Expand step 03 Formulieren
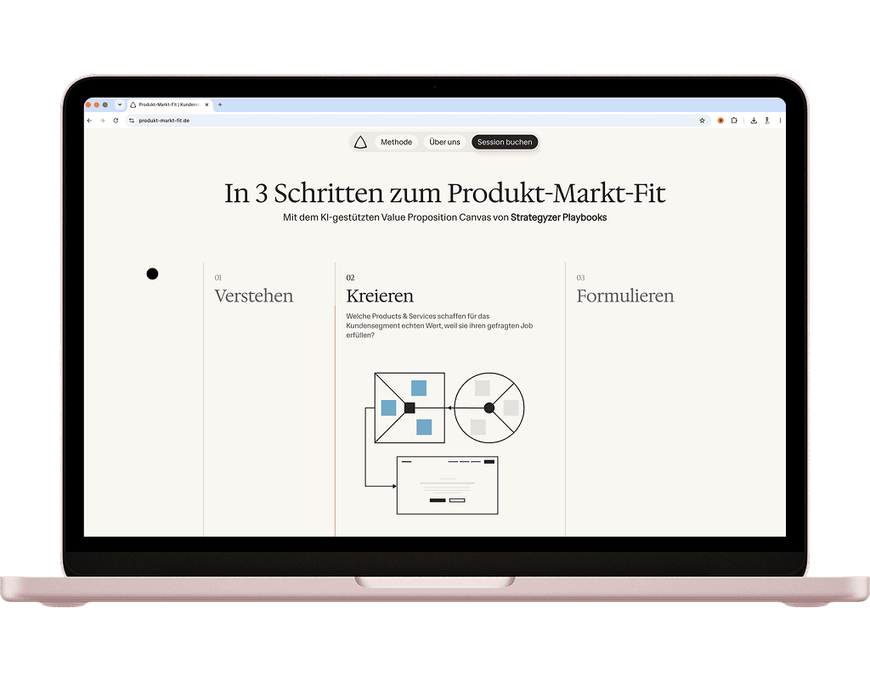870x681 pixels. 624,295
